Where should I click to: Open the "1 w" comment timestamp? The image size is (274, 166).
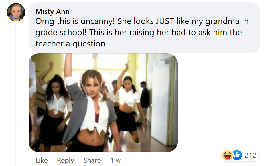115,160
